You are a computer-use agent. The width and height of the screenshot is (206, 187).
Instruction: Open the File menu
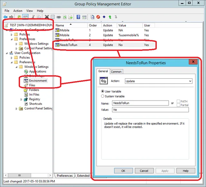click(7, 11)
